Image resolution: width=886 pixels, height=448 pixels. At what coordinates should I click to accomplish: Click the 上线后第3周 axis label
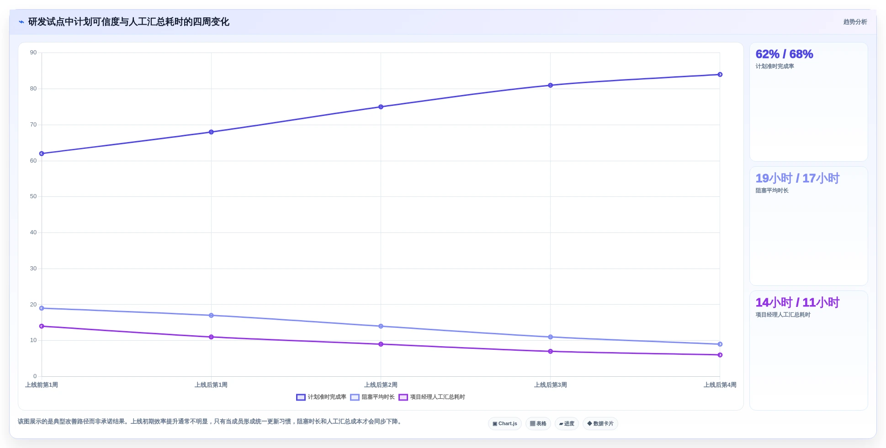tap(550, 385)
